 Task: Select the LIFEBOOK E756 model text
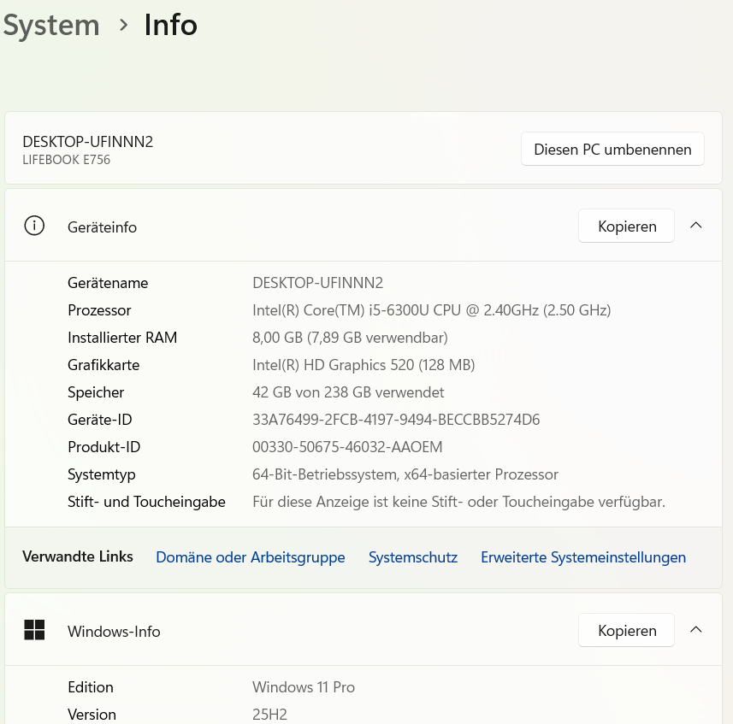coord(67,160)
